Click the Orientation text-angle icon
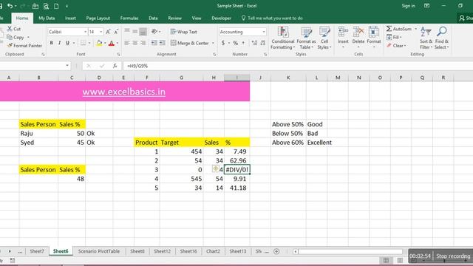 point(154,31)
